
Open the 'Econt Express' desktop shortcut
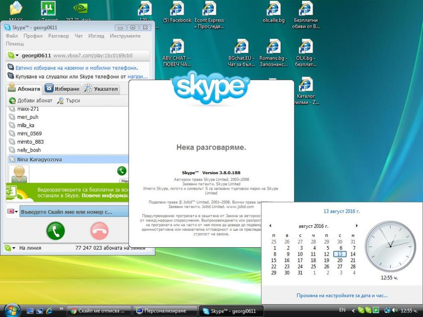click(209, 15)
